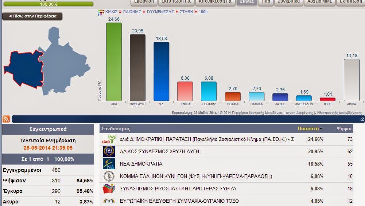Sort by the Συνδυασμός column header
Viewport: 365px width, 206px height.
(116, 128)
